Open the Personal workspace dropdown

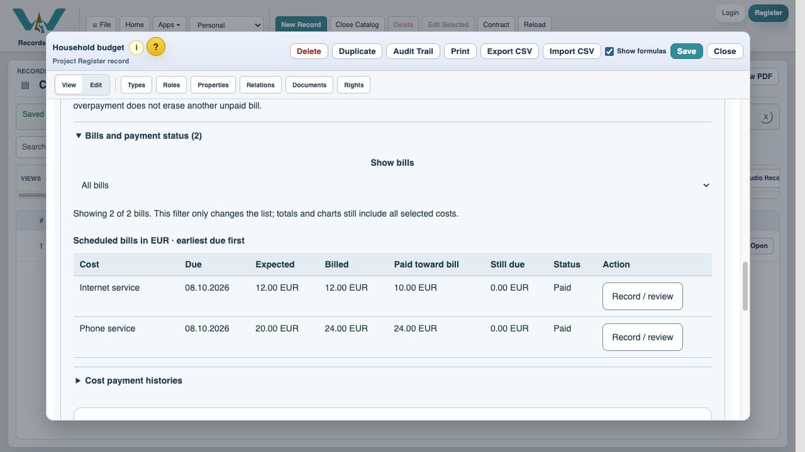coord(226,24)
